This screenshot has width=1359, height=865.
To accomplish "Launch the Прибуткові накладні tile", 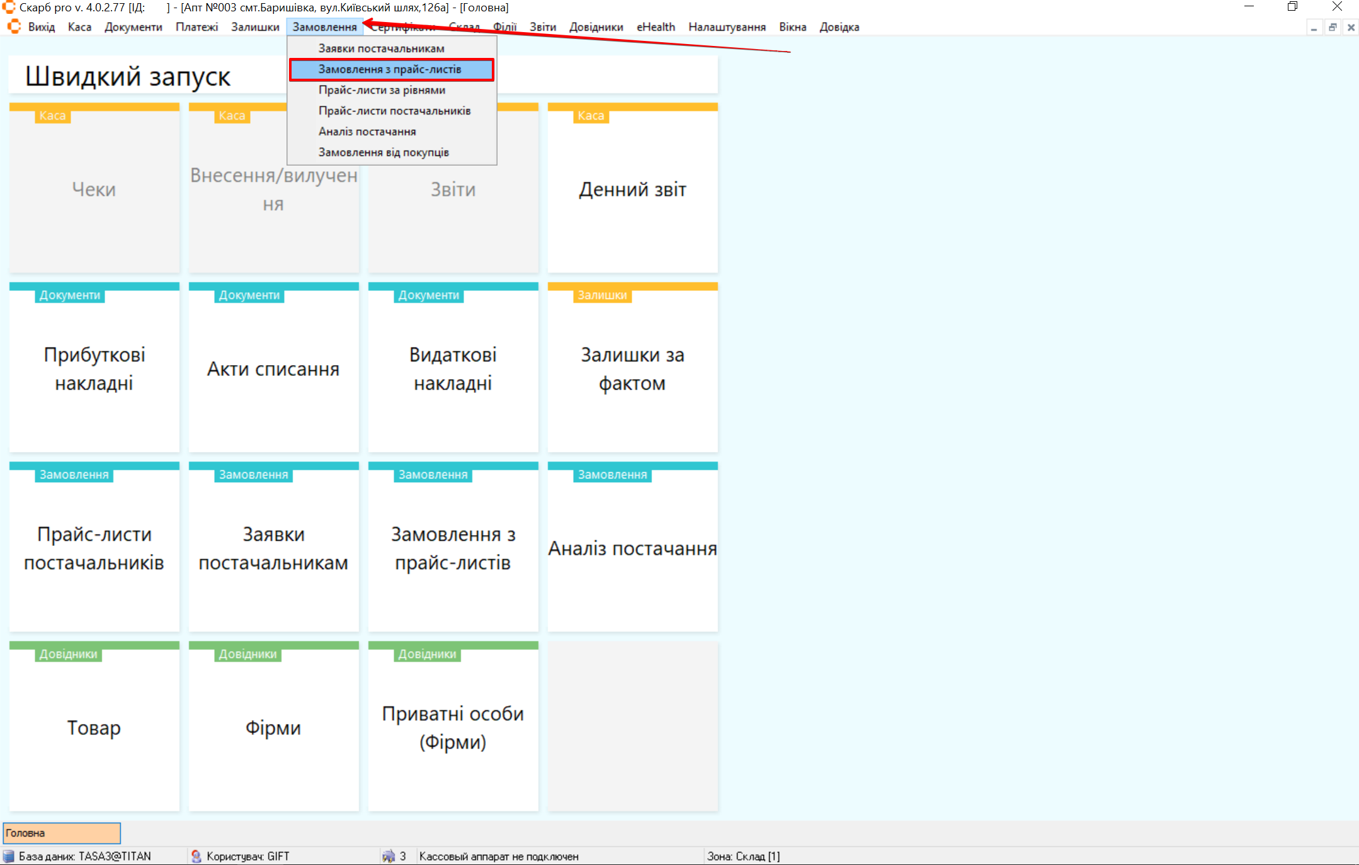I will pos(94,368).
